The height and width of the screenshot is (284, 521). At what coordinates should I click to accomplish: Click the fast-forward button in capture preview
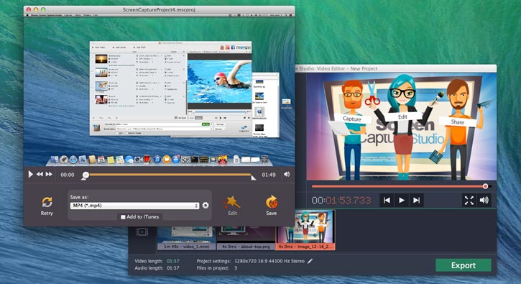click(x=49, y=174)
